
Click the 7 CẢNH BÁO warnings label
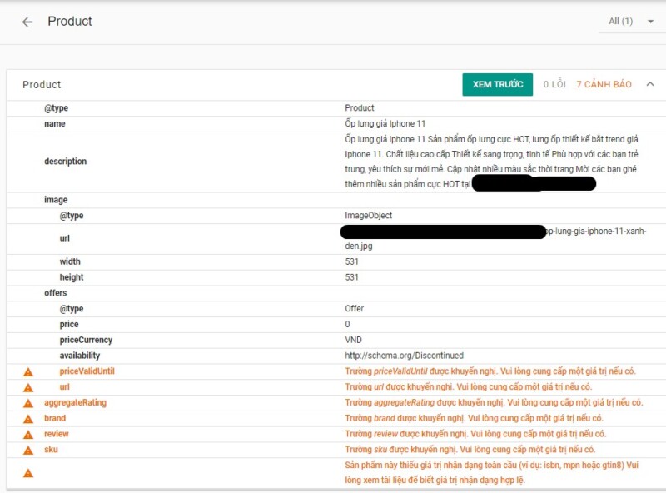(x=604, y=84)
